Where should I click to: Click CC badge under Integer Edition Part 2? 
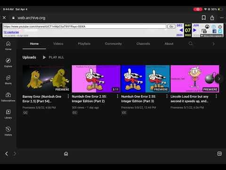click(75, 112)
